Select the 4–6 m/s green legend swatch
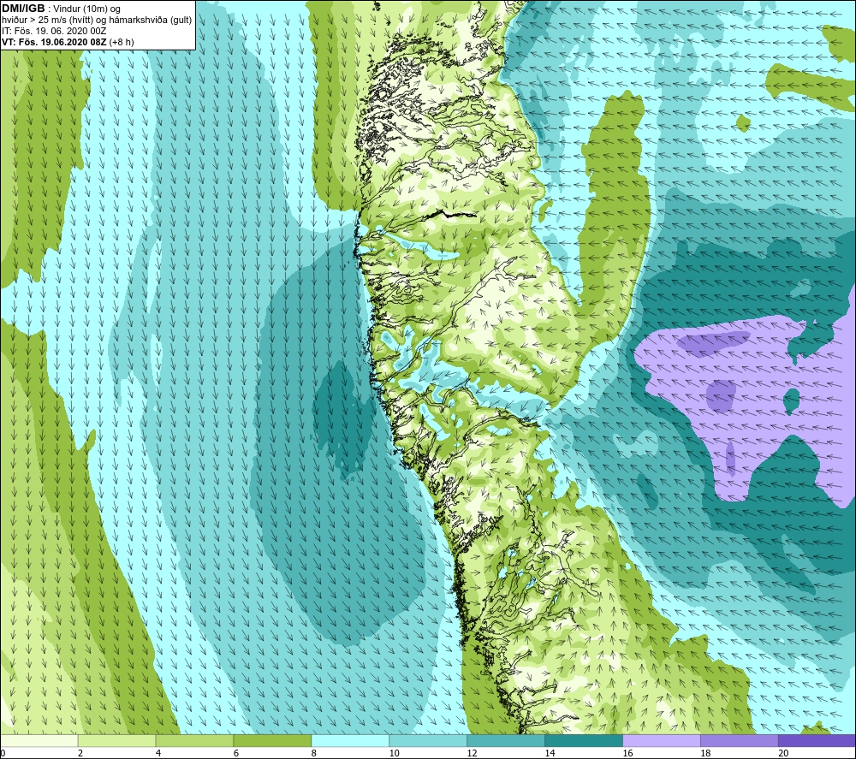The width and height of the screenshot is (856, 759). pos(194,740)
